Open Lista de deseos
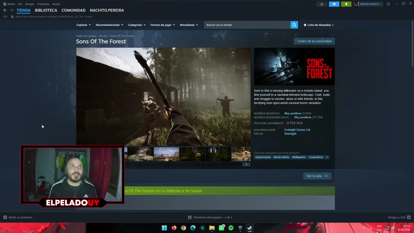 [319, 25]
